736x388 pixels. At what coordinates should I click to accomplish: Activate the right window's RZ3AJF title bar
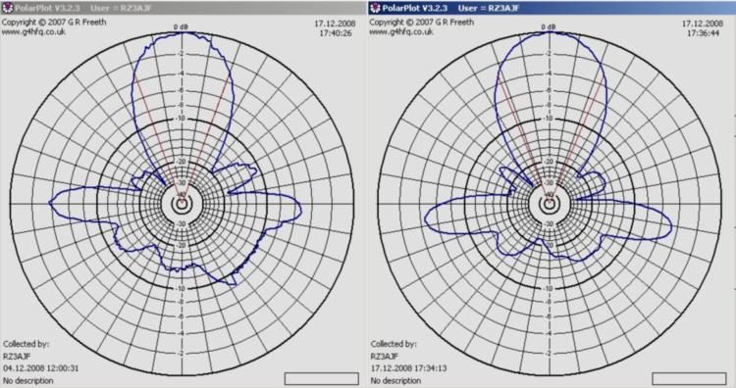552,8
